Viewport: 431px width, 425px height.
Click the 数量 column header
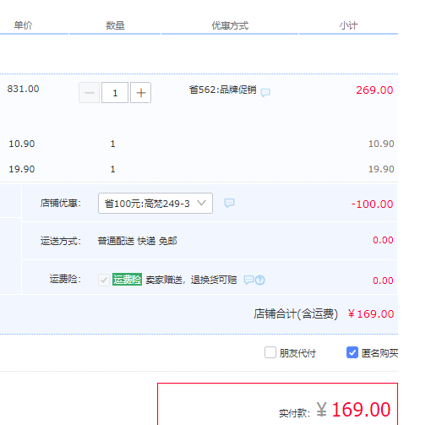(115, 25)
